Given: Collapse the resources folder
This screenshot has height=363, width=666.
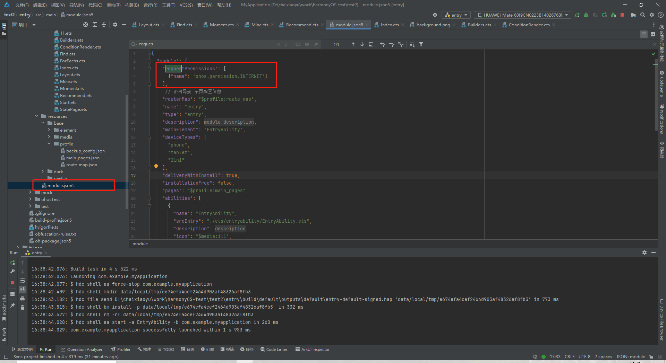Looking at the screenshot, I should click(36, 116).
